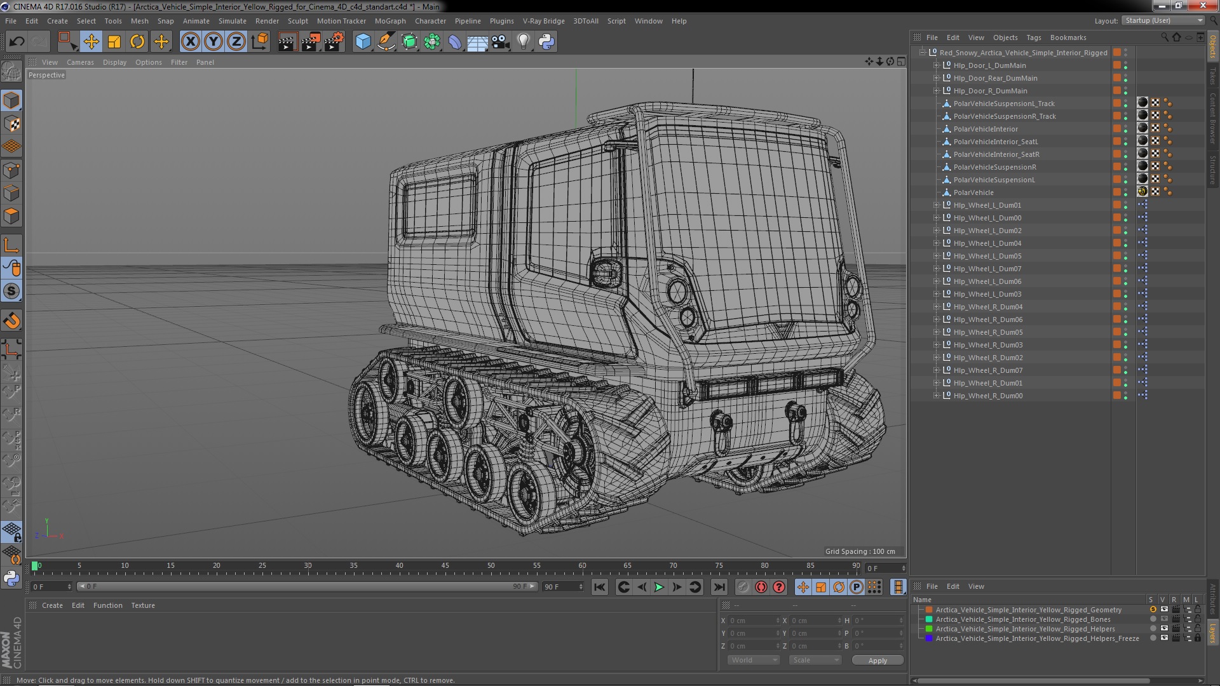Open viewport Cameras menu
1220x686 pixels.
click(x=80, y=62)
